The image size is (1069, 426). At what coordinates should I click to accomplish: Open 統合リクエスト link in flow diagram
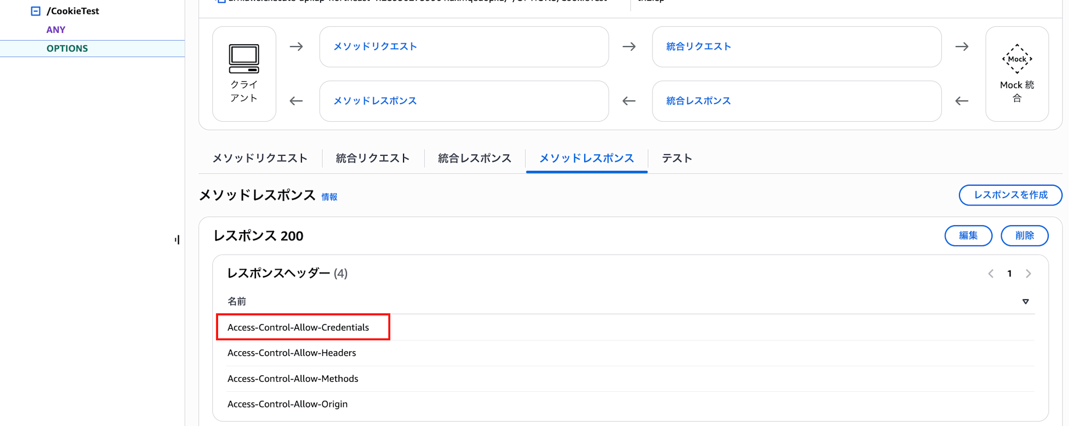coord(698,46)
